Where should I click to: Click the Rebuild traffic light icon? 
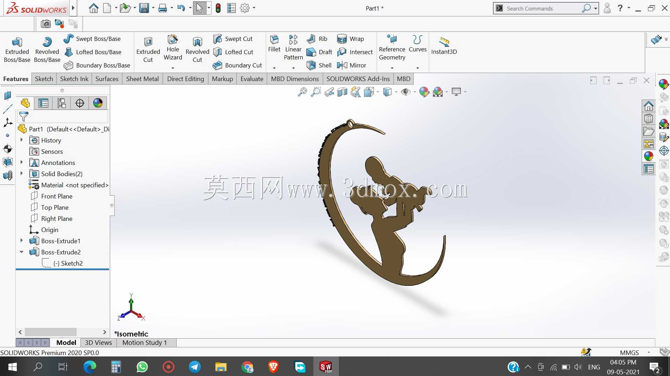click(218, 8)
